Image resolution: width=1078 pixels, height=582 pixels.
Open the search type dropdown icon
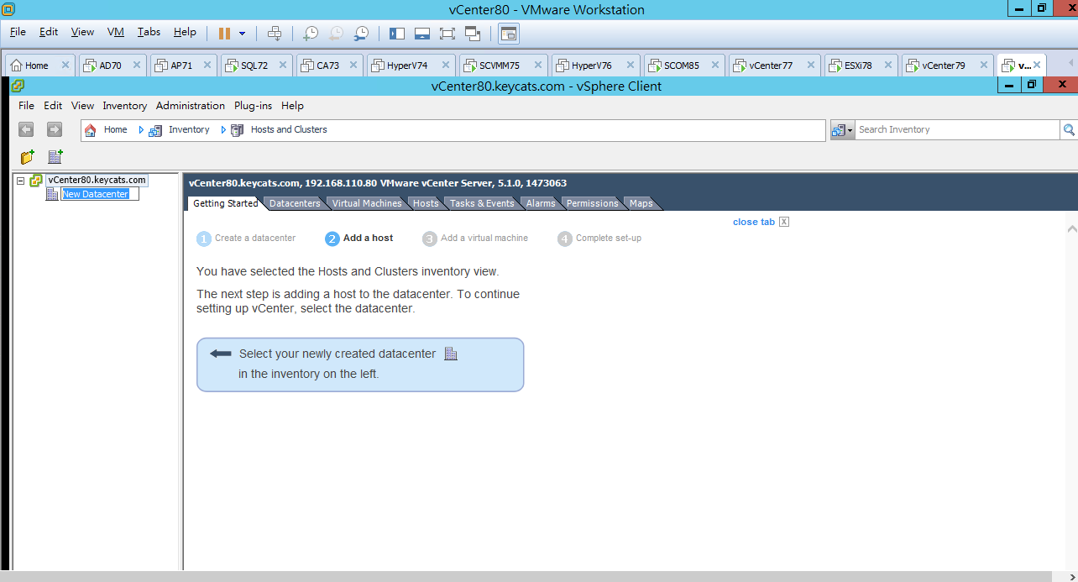click(x=842, y=129)
